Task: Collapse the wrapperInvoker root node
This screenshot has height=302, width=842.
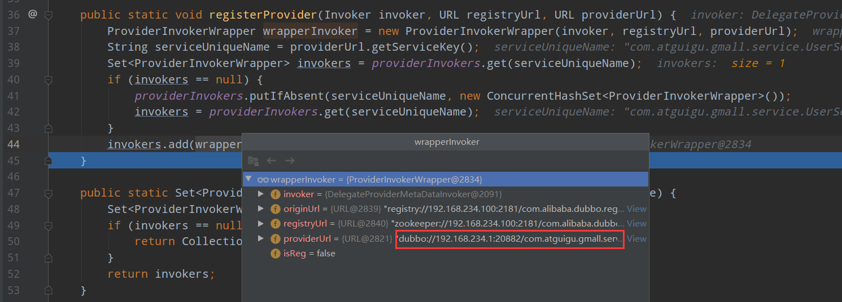Action: click(x=249, y=179)
